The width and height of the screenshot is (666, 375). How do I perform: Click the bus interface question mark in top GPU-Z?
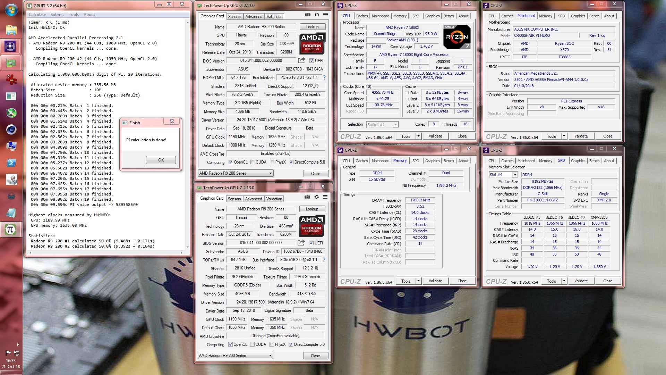324,77
